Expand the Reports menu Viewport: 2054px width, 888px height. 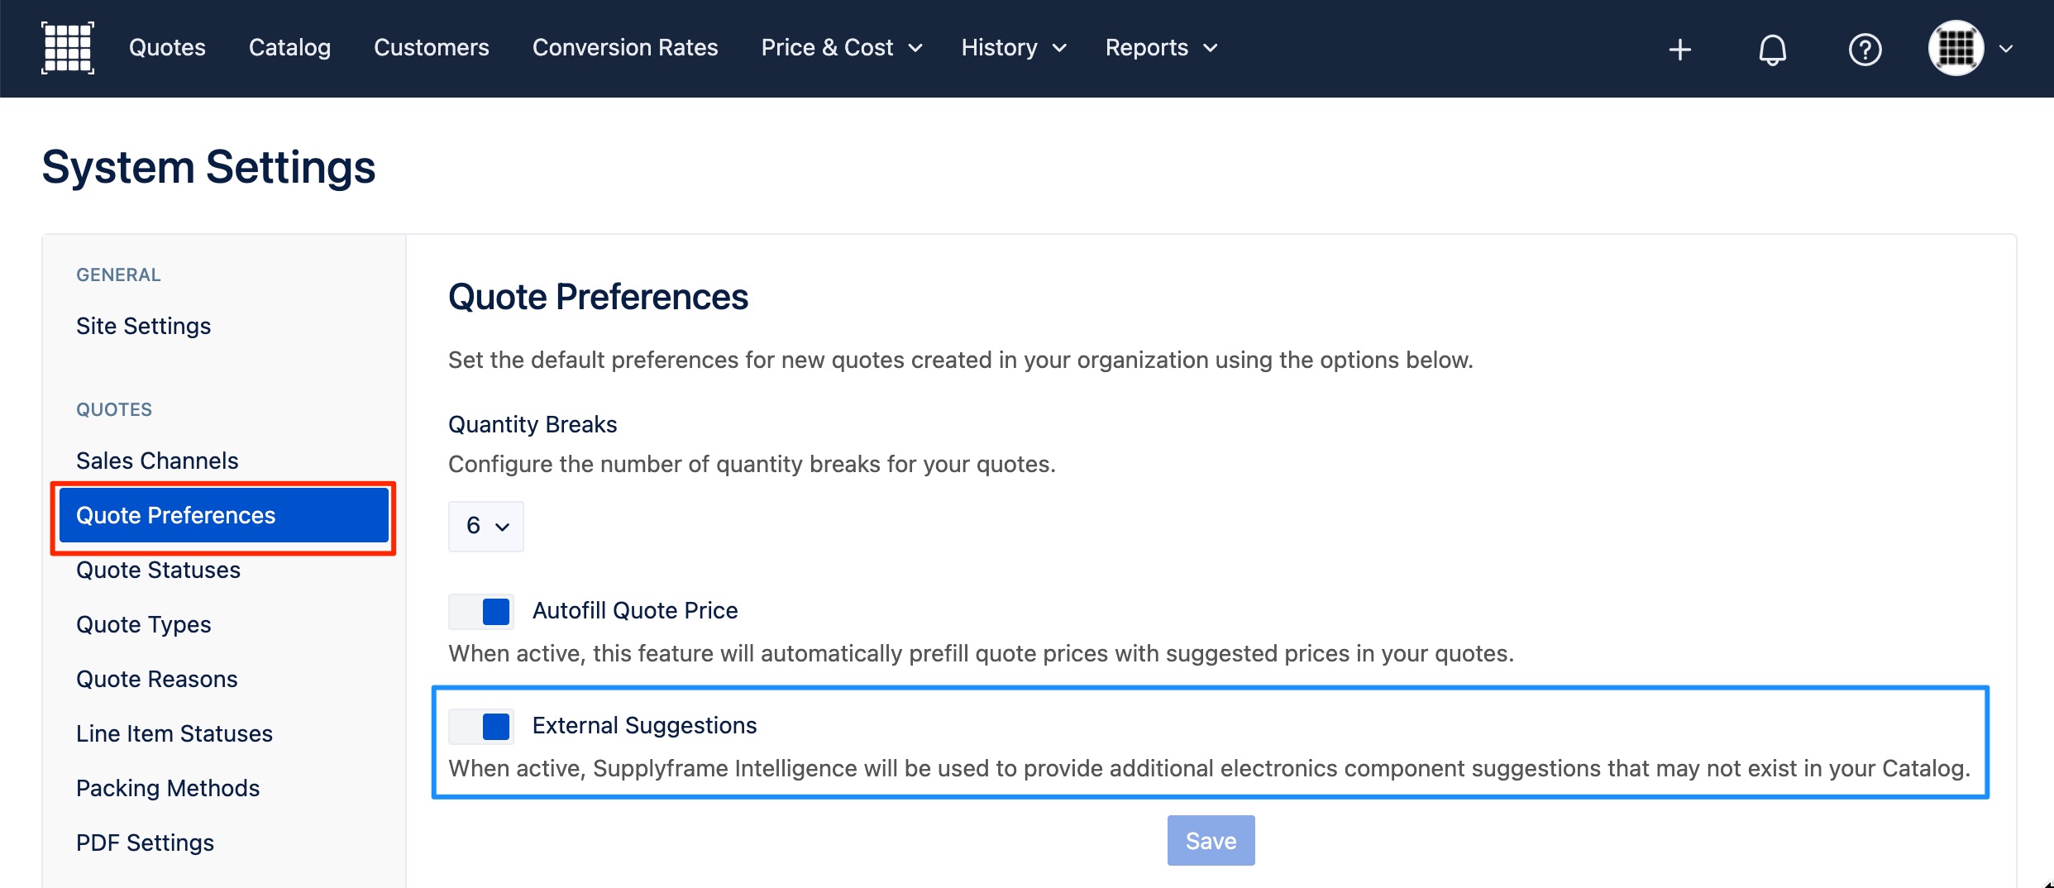1161,48
